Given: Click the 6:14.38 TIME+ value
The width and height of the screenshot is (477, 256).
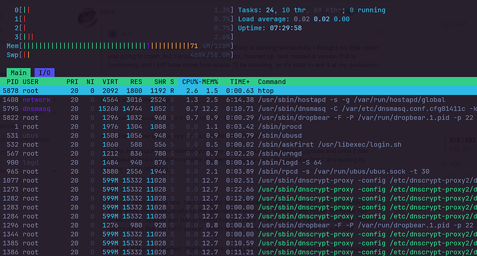Looking at the screenshot, I should (x=240, y=100).
